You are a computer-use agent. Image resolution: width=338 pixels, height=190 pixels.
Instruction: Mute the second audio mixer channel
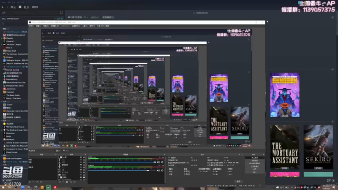click(158, 171)
